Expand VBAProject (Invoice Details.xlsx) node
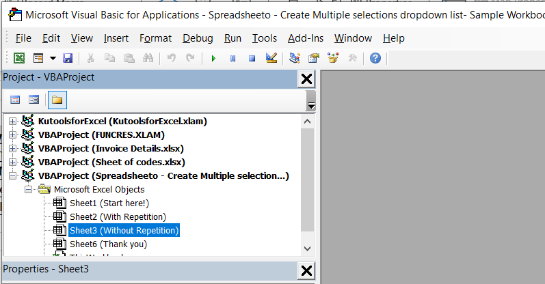545x284 pixels. [x=12, y=148]
